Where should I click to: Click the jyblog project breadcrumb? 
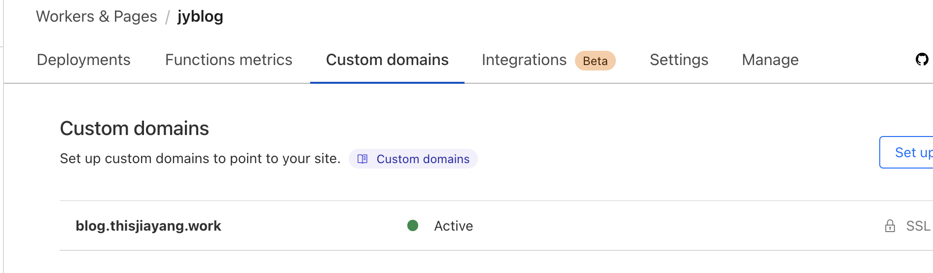(200, 16)
